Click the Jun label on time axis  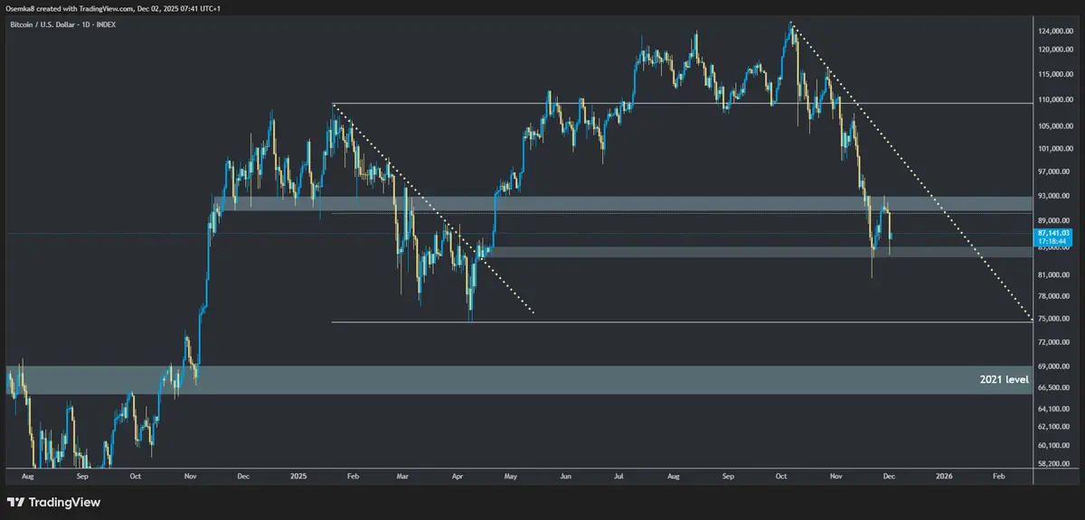(x=566, y=475)
